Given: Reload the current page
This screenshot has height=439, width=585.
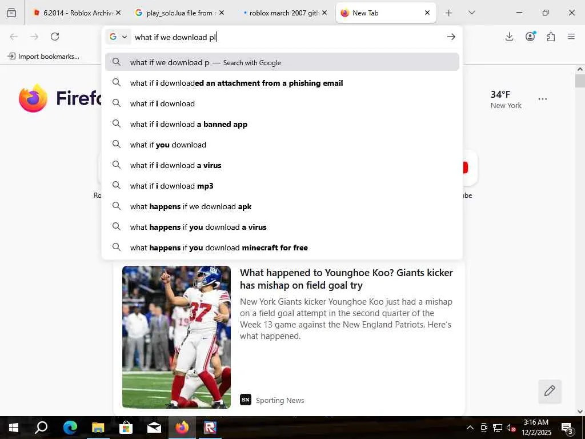Looking at the screenshot, I should 55,37.
